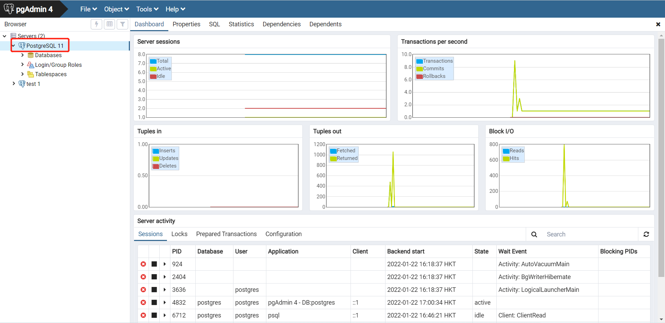Viewport: 665px width, 323px height.
Task: Click the Filtered Rows funnel icon
Action: tap(123, 24)
